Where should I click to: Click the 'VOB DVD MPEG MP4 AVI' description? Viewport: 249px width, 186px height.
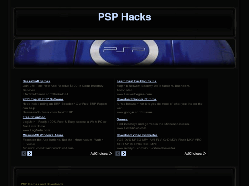point(159,142)
